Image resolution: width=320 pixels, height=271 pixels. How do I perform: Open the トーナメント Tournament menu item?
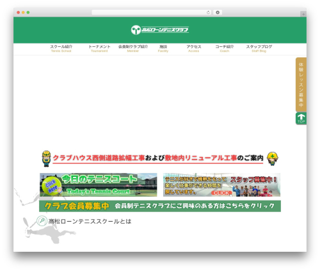point(99,49)
